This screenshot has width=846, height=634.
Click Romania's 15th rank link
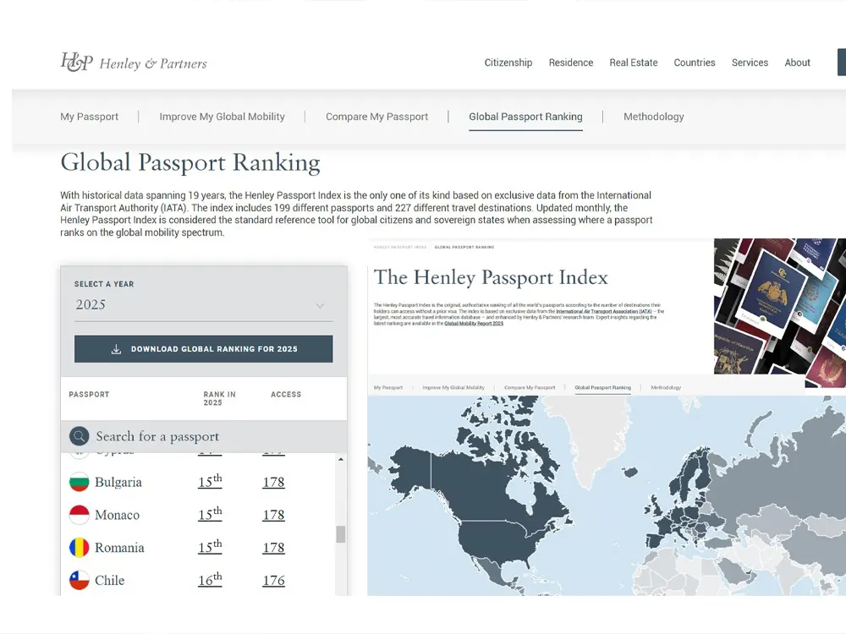pyautogui.click(x=210, y=547)
